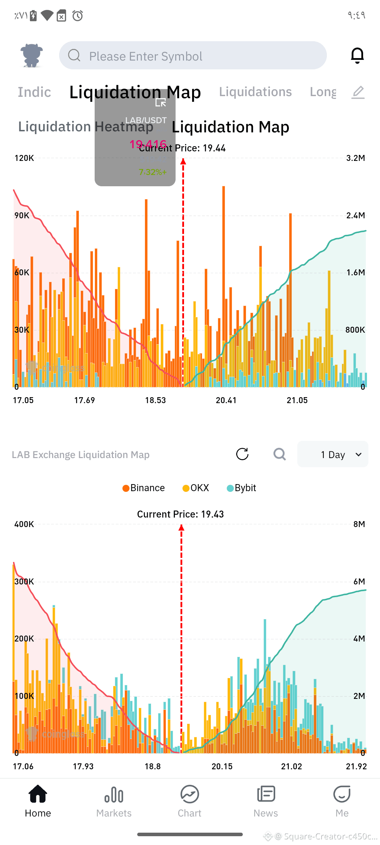Open the Long tab at top
Image resolution: width=380 pixels, height=845 pixels.
pos(323,92)
